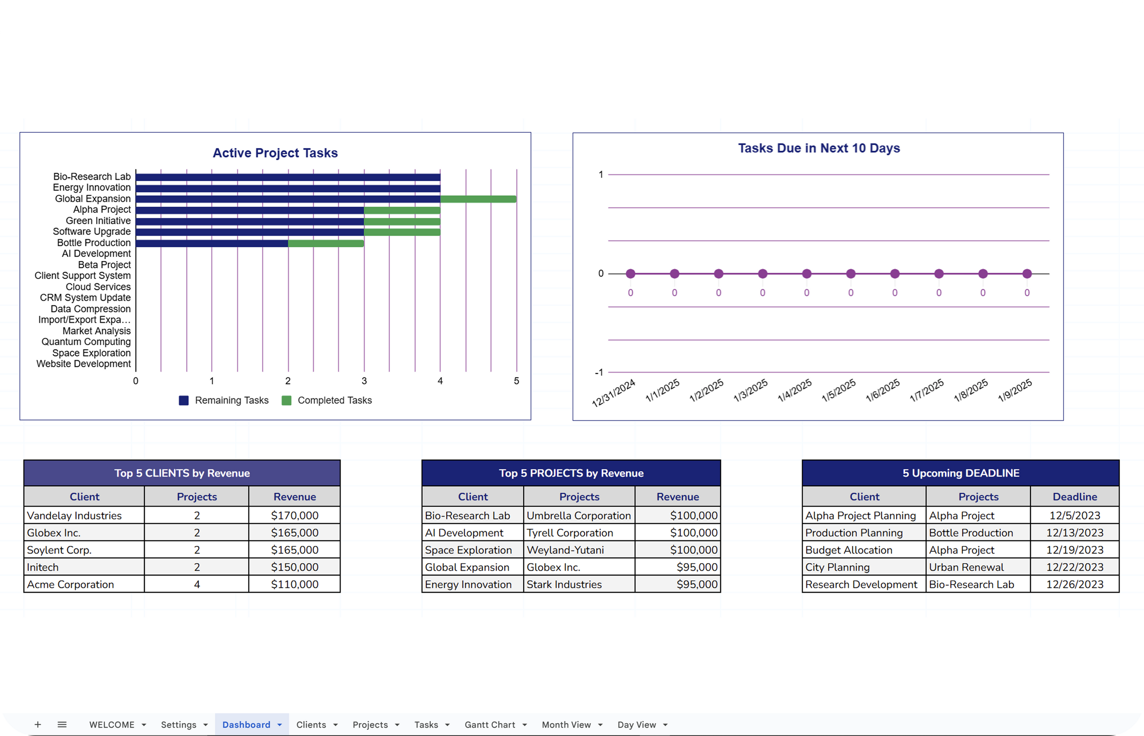Screen dimensions: 1144x736
Task: Open the Gantt Chart tab dropdown arrow
Action: (524, 725)
